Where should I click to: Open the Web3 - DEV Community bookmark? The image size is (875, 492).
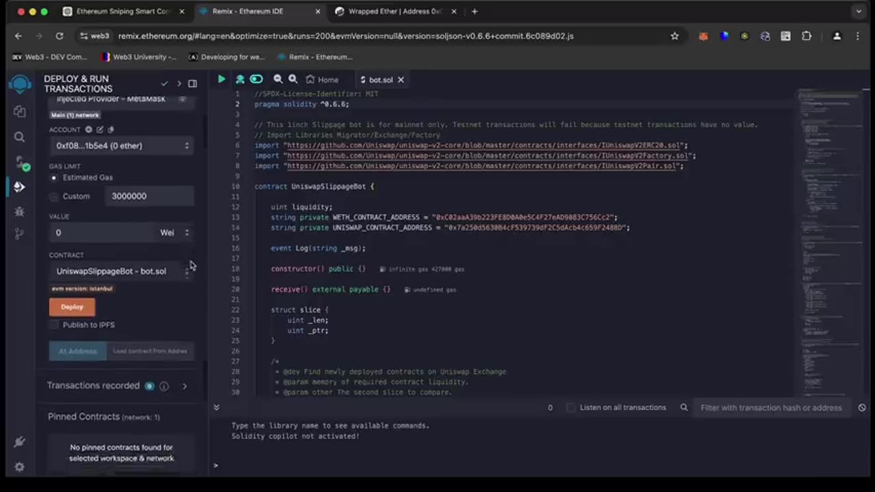click(50, 57)
